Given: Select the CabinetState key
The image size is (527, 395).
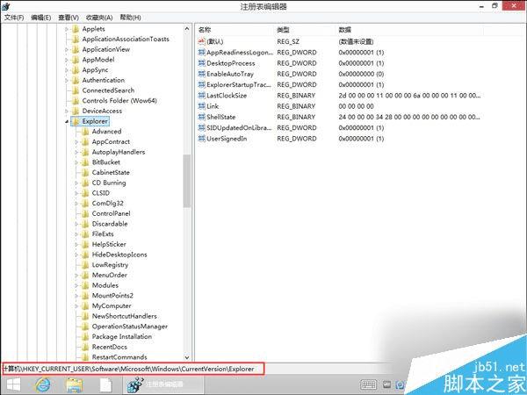Looking at the screenshot, I should (111, 173).
